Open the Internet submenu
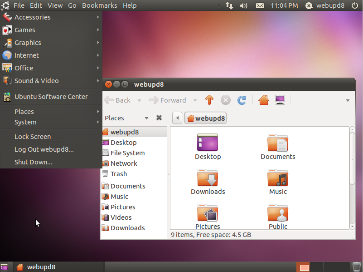 click(51, 55)
